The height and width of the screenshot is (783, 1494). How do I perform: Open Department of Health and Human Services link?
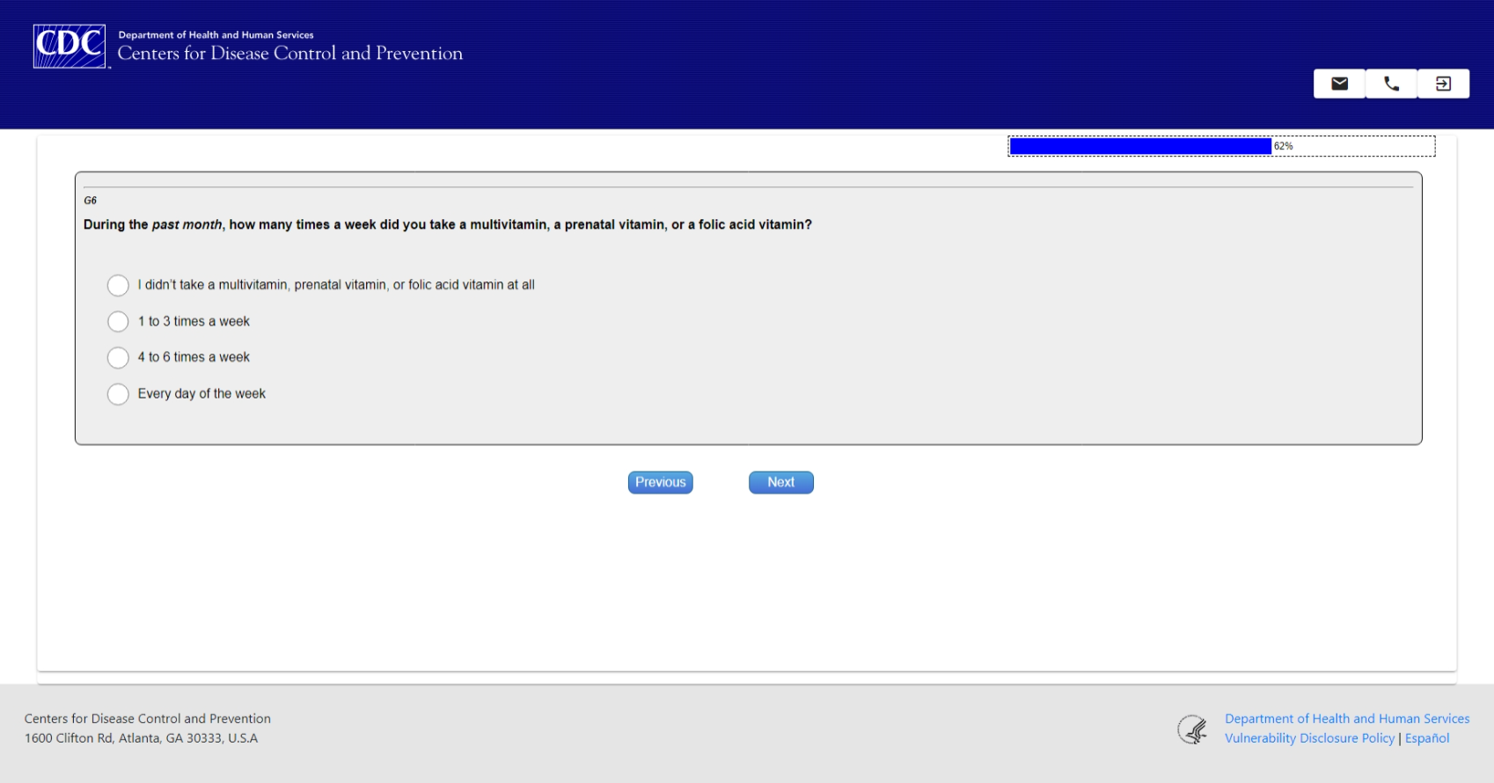(1347, 719)
